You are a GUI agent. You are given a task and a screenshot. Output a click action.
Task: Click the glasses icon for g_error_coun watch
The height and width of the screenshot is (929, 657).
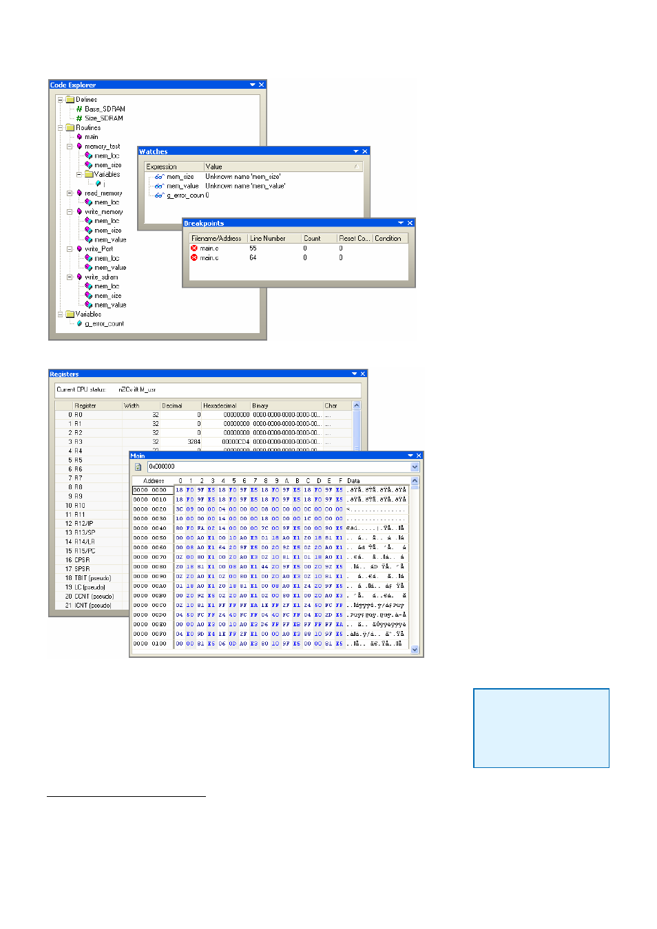(159, 195)
